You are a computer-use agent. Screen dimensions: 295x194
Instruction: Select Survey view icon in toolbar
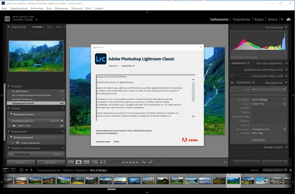(95, 162)
